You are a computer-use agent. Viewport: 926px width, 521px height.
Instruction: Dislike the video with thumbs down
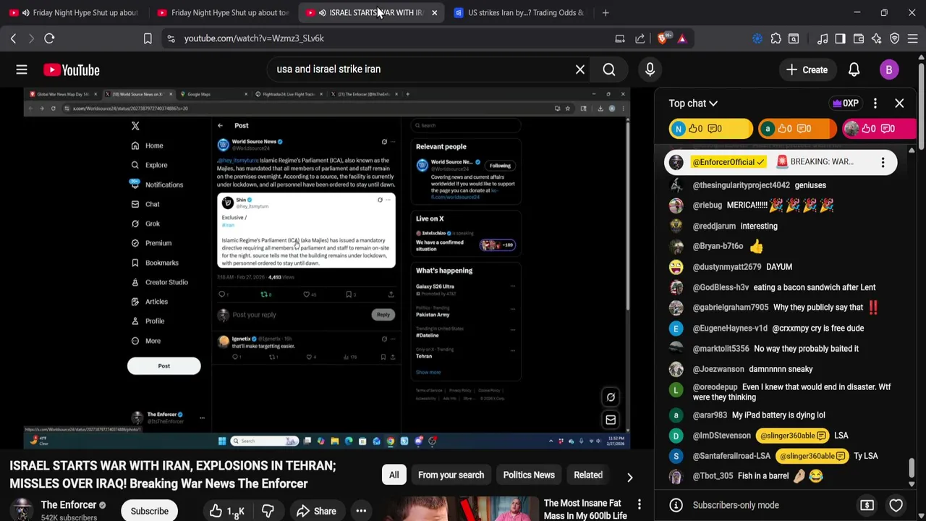(x=268, y=512)
